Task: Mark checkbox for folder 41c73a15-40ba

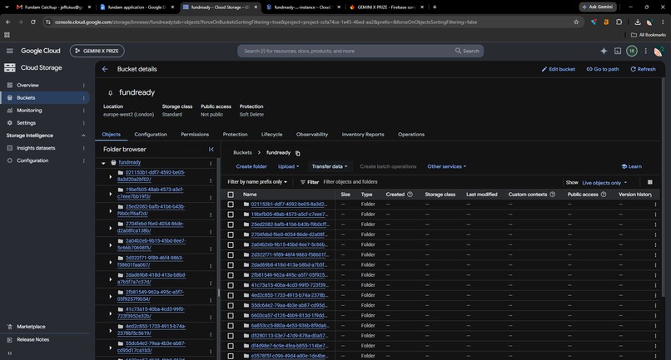Action: pyautogui.click(x=231, y=285)
